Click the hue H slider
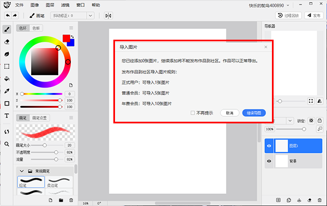Screen dimensions: 327x206 click(x=41, y=94)
